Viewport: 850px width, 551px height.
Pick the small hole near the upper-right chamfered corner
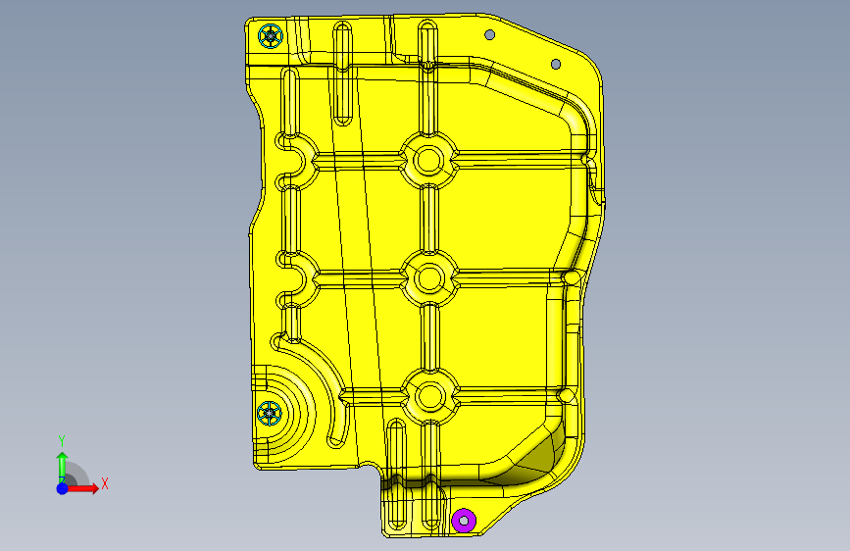click(556, 64)
